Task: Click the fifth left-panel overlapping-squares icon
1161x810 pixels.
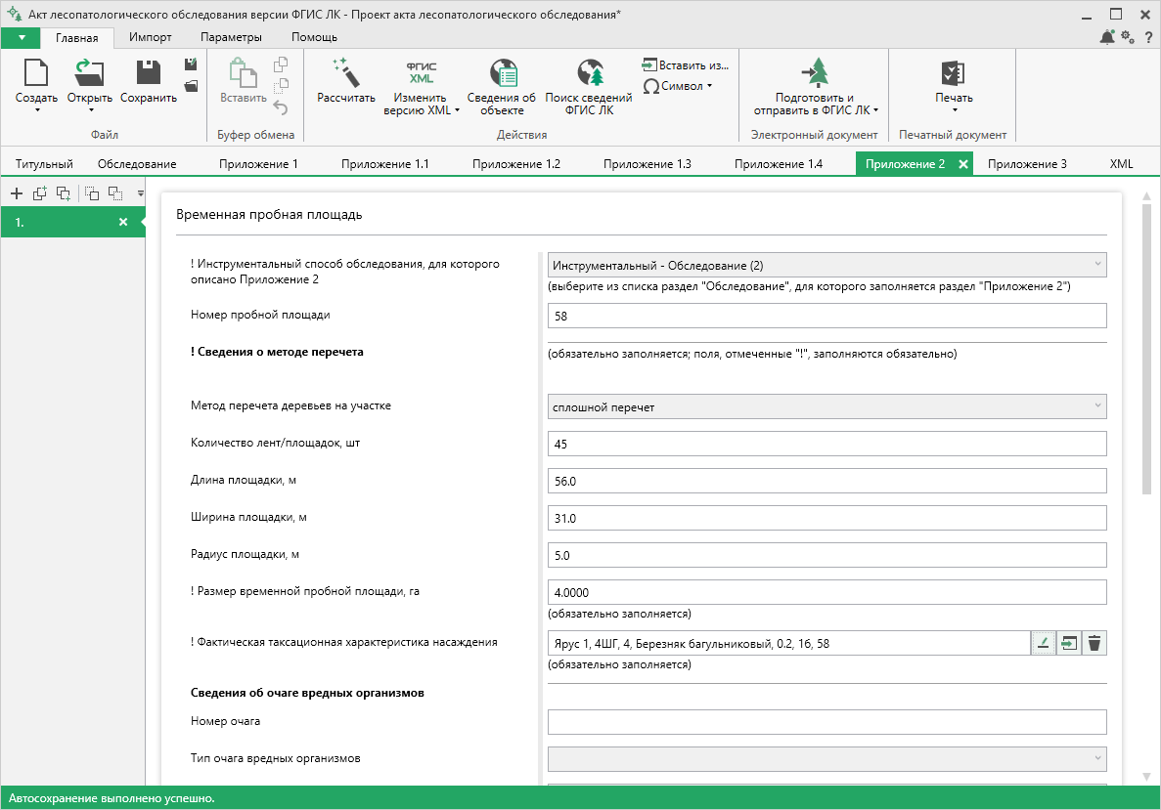Action: 115,193
